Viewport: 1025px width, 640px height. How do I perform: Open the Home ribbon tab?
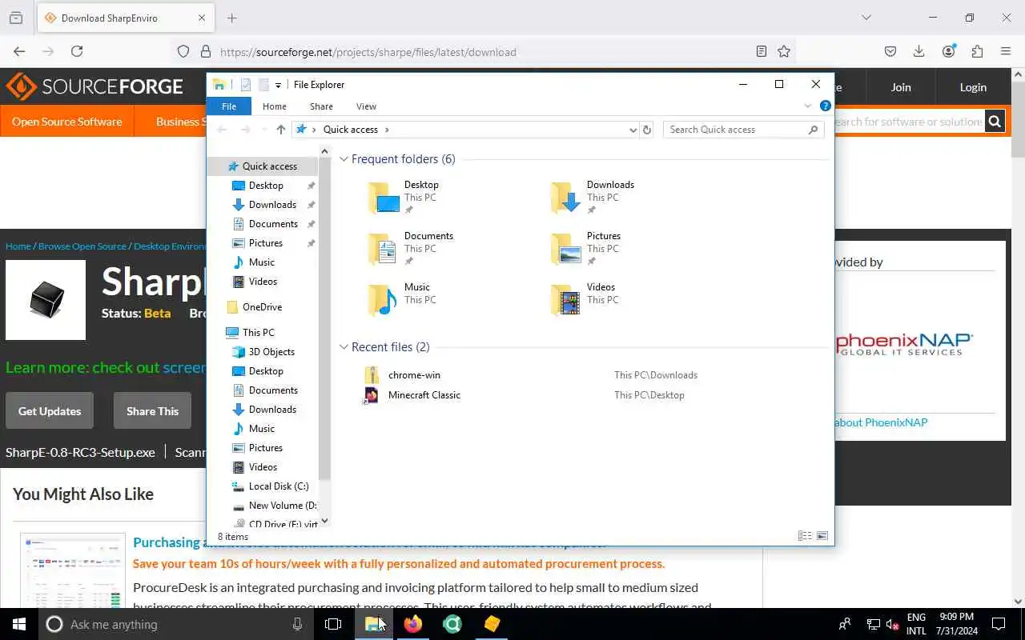(x=275, y=106)
